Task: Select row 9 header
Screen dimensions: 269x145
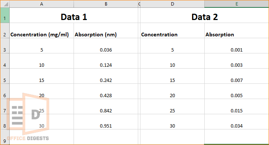Action: click(5, 137)
